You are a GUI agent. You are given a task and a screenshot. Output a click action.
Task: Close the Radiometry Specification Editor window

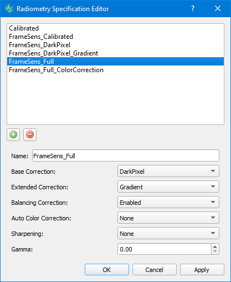click(x=218, y=8)
